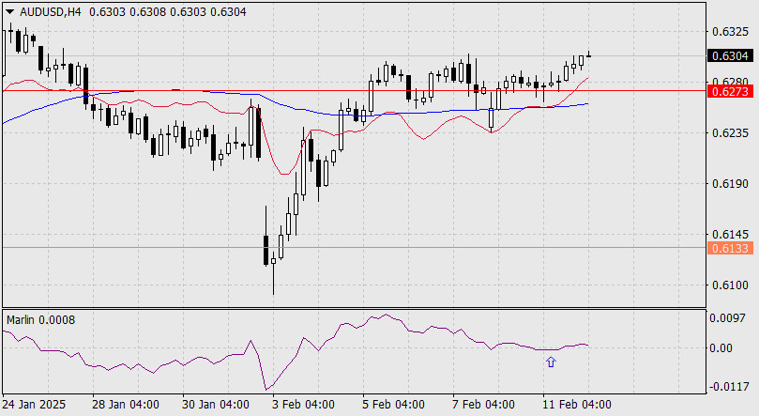Click the 0.0097 Marlin scale value
The width and height of the screenshot is (759, 416).
pyautogui.click(x=727, y=318)
